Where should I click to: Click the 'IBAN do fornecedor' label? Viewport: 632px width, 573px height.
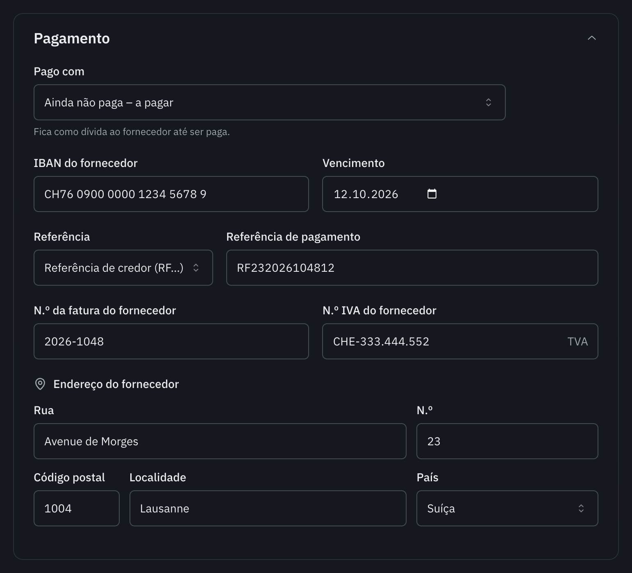tap(86, 163)
